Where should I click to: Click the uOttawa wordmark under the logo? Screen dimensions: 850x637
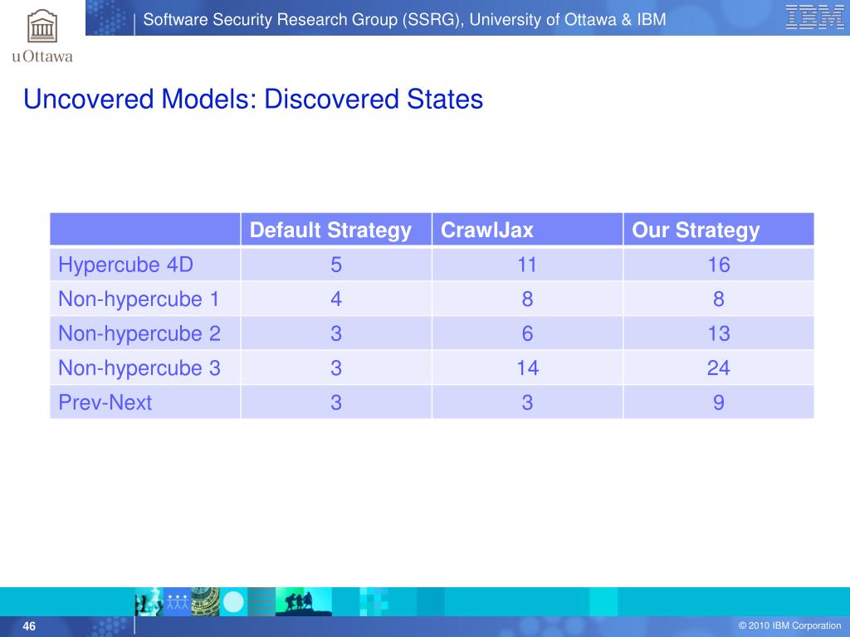click(42, 56)
